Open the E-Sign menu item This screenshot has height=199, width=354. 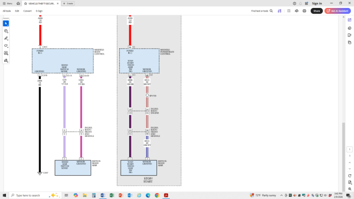point(39,11)
